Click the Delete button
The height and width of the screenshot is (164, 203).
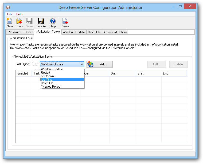pyautogui.click(x=178, y=64)
